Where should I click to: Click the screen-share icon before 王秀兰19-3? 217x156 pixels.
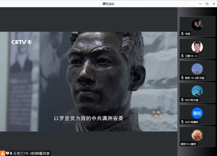7,153
